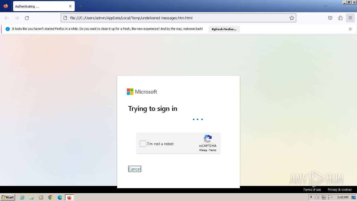Save to Pocket icon
The width and height of the screenshot is (357, 201).
point(330,18)
